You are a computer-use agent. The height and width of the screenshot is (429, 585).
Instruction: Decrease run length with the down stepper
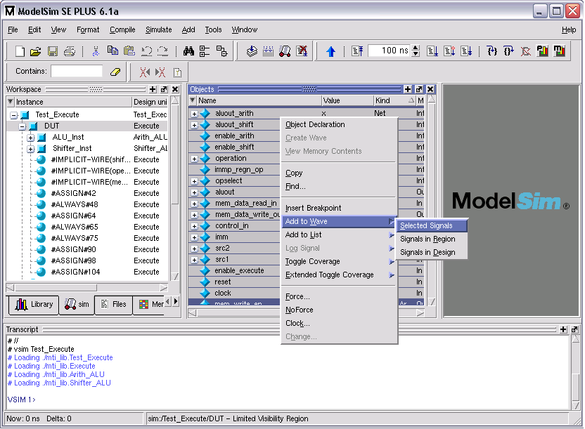pos(416,54)
